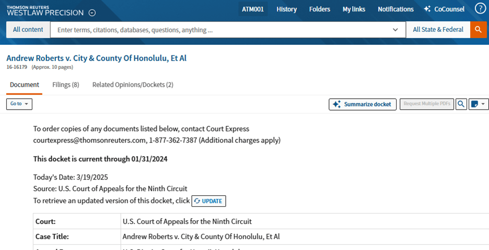Viewport: 489px width, 250px height.
Task: Open the History menu
Action: point(286,9)
